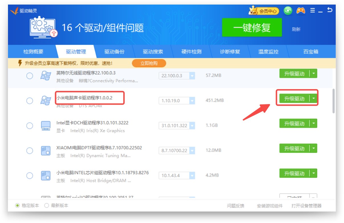
Task: Click 打开设备管理器 link at bottom
Action: [306, 206]
